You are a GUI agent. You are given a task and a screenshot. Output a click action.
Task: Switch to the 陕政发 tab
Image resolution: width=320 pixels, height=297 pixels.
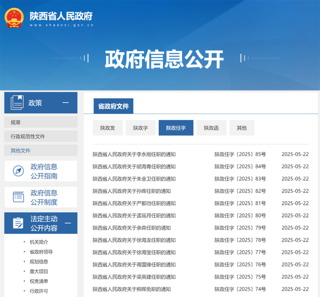[108, 128]
